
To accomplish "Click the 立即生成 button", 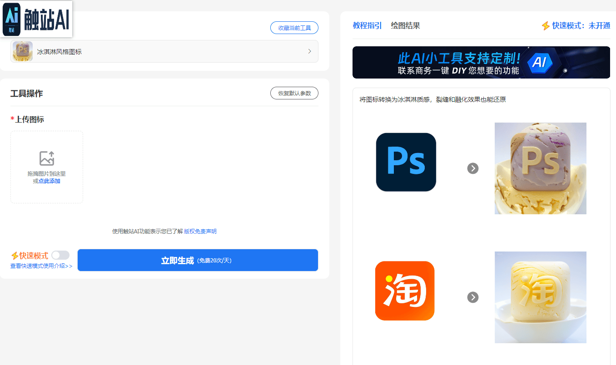I will (198, 260).
